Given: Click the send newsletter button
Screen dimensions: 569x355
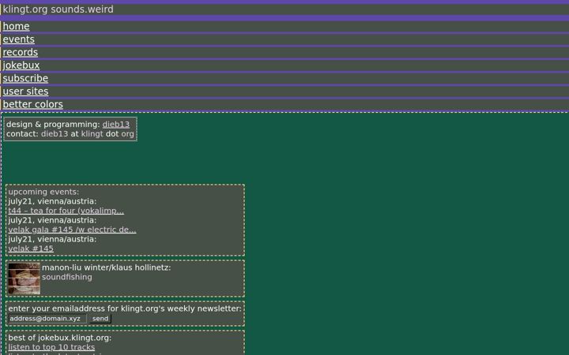Looking at the screenshot, I should pyautogui.click(x=100, y=319).
